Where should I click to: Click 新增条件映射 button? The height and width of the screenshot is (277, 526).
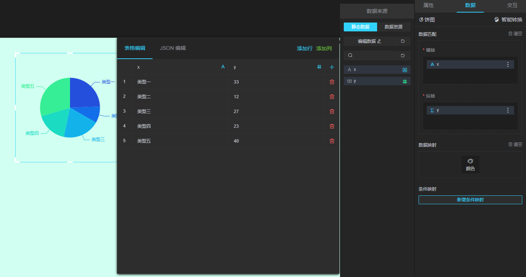470,200
